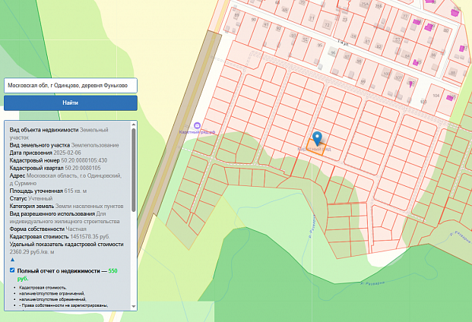Screen dimensions: 472x322
Task: Click the Площадь уточненная 615 кв. м row
Action: click(48, 191)
